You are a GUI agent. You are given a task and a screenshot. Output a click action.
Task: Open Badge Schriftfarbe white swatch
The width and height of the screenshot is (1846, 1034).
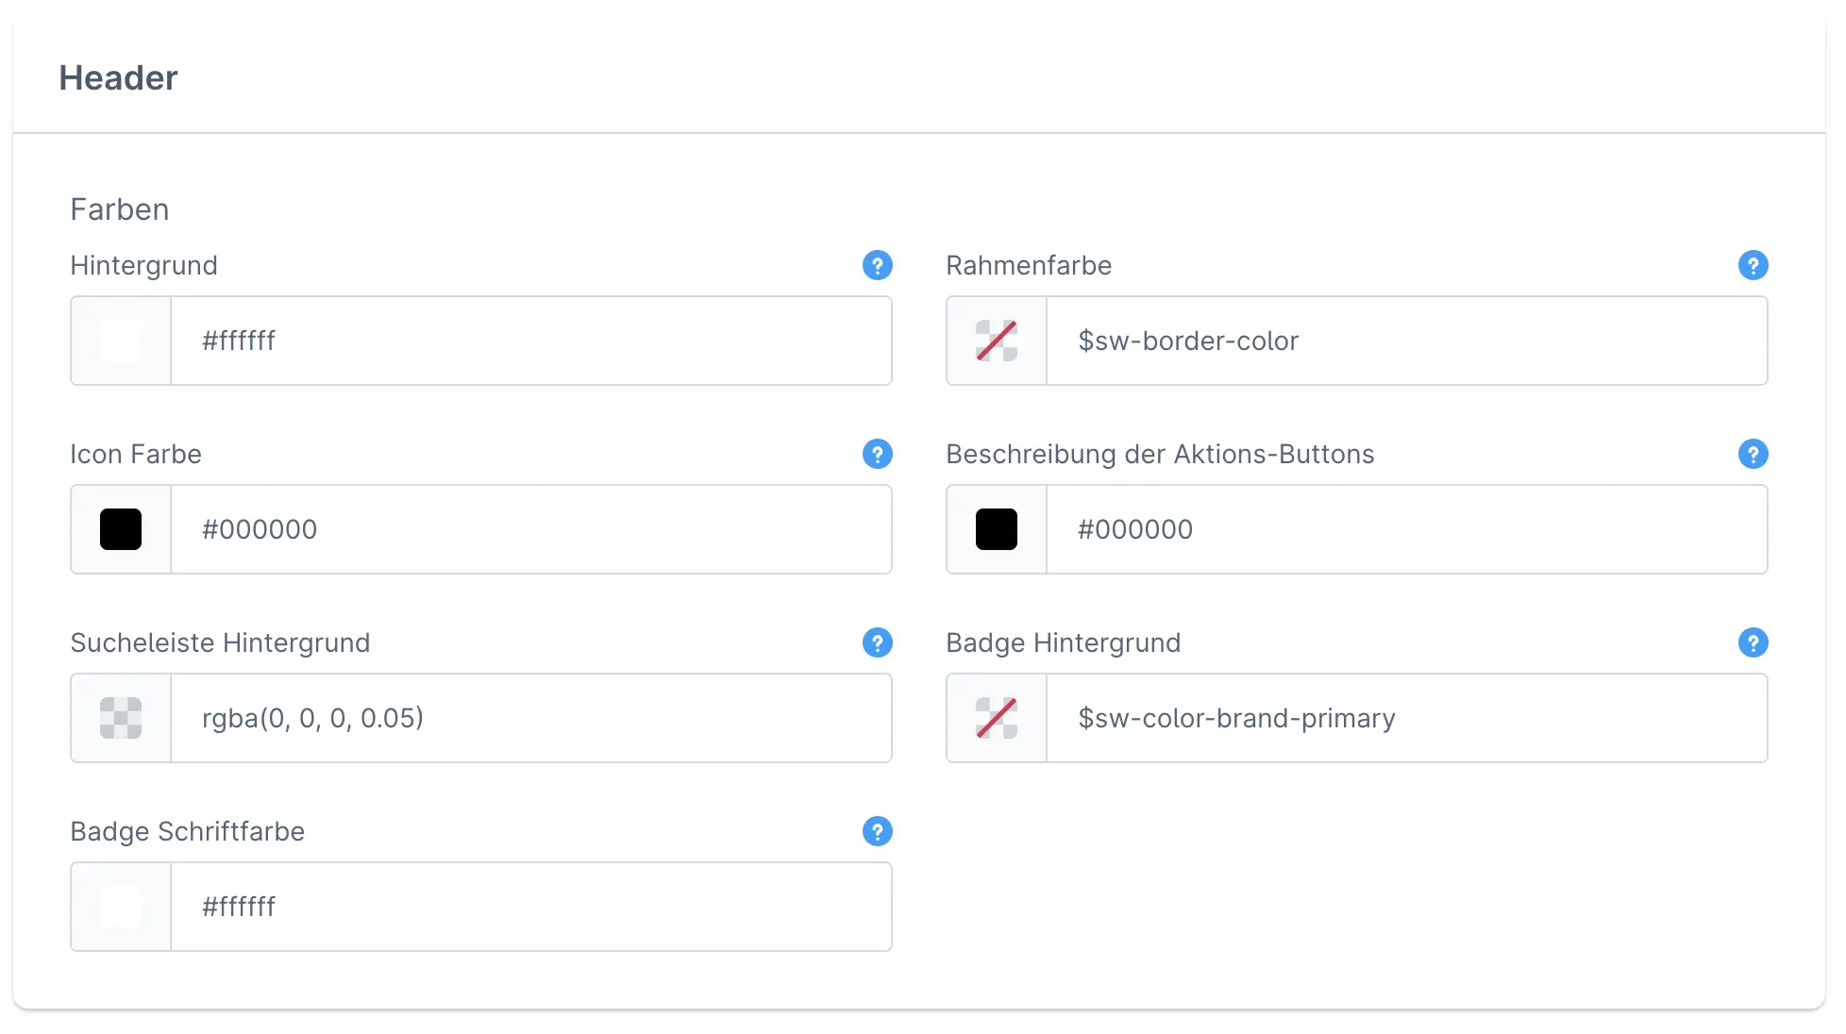[x=121, y=907]
